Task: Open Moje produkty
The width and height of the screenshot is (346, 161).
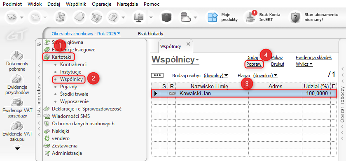Action: pos(223,17)
